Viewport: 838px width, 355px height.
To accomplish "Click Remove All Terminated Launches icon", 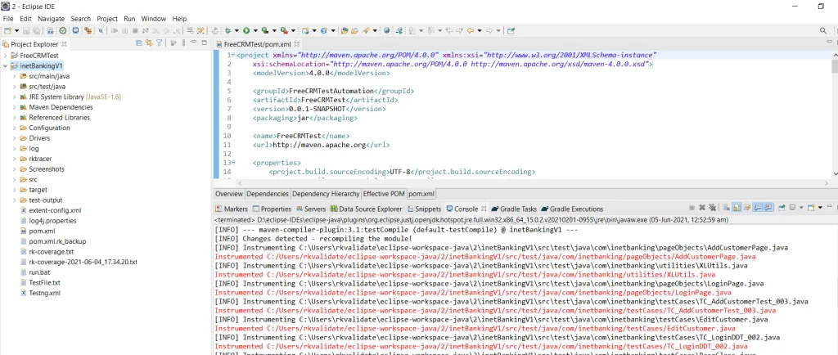I will (x=713, y=208).
